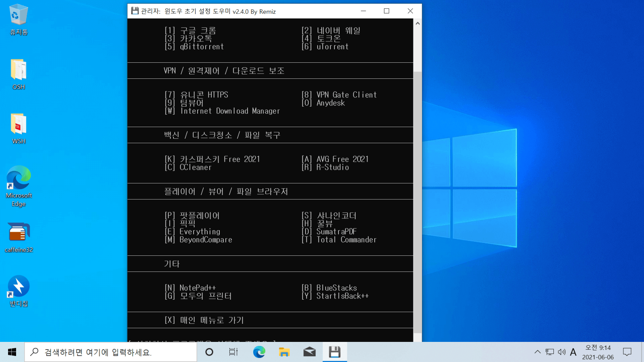Click the [S] 샤나인코더 entry

(329, 216)
